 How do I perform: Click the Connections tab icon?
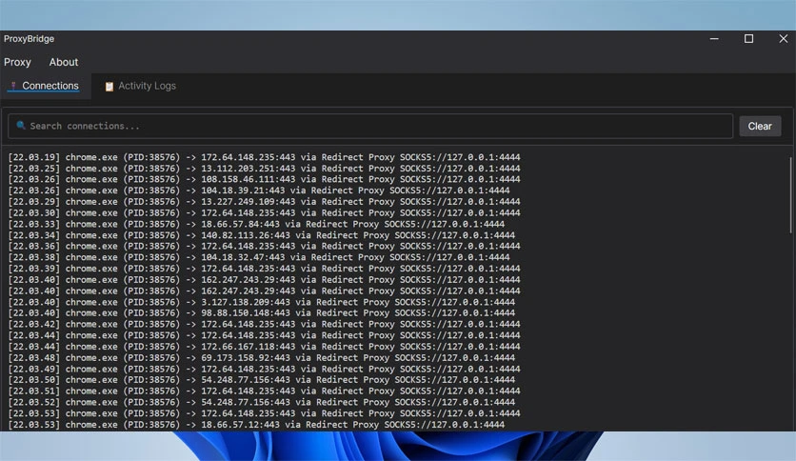pos(13,86)
